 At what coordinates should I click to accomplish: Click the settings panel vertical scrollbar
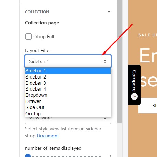click(119, 61)
